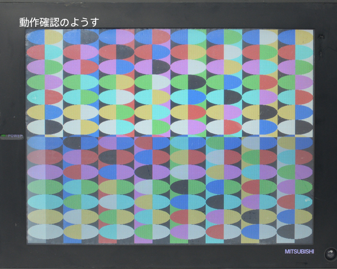Image resolution: width=337 pixels, height=269 pixels.
Task: Click the MITSUBISHI logo on the bezel
Action: (299, 252)
